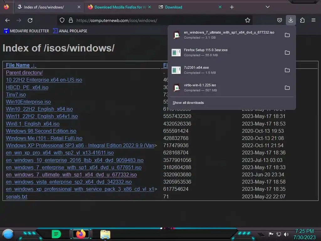Click the network tray icon
Viewport: 321px width, 241px height.
click(279, 234)
